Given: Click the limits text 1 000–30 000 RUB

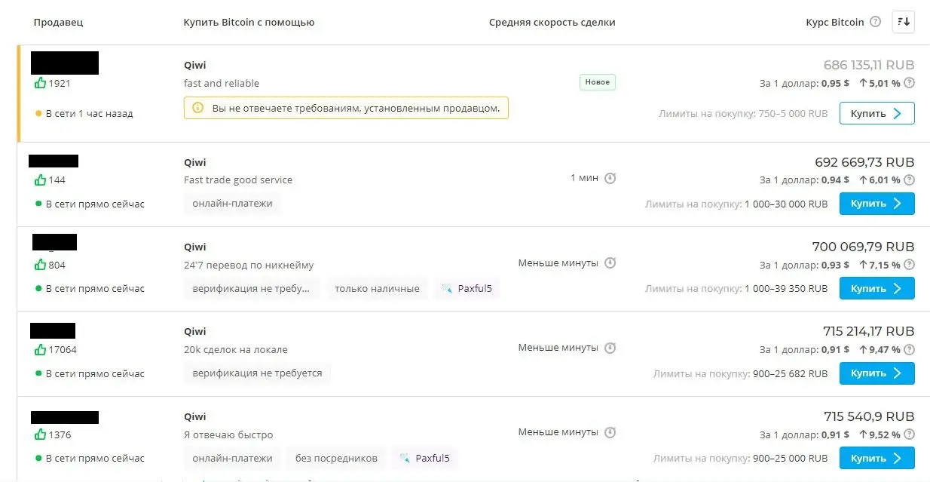Looking at the screenshot, I should 785,204.
